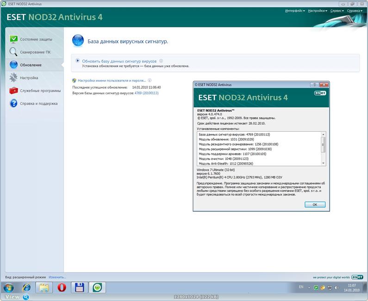Viewport: 368px width, 301px height.
Task: Click scroll up arrow in components list
Action: point(324,135)
